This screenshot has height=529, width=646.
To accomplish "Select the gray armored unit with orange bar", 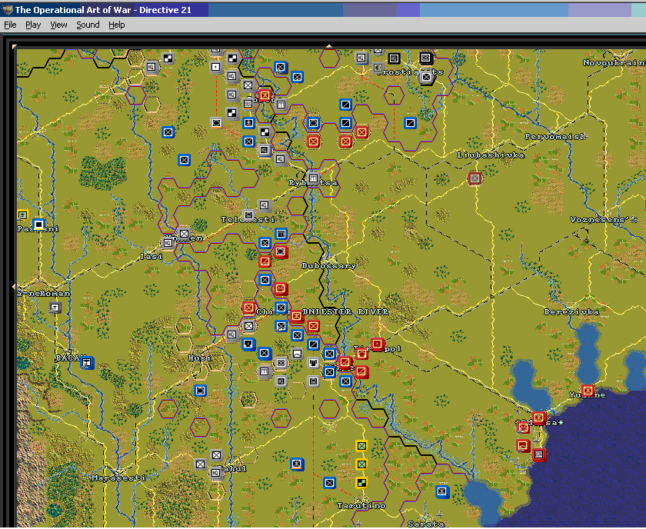I will 216,123.
